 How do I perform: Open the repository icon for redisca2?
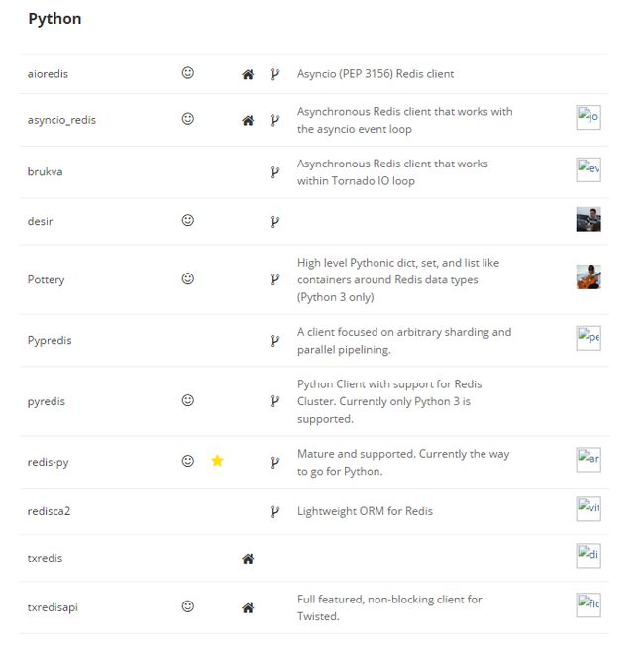(x=274, y=512)
